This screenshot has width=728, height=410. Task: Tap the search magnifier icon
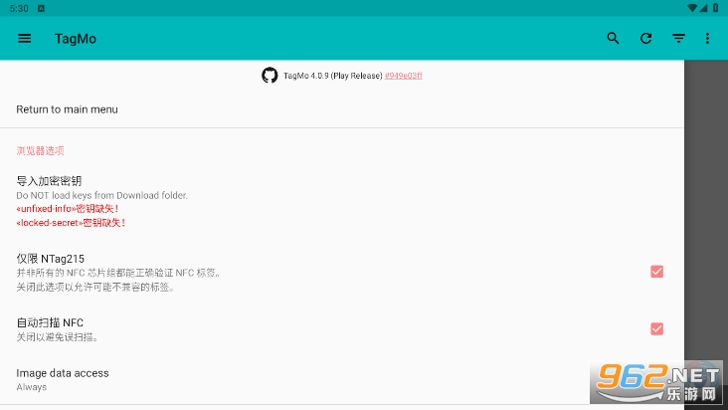tap(613, 38)
